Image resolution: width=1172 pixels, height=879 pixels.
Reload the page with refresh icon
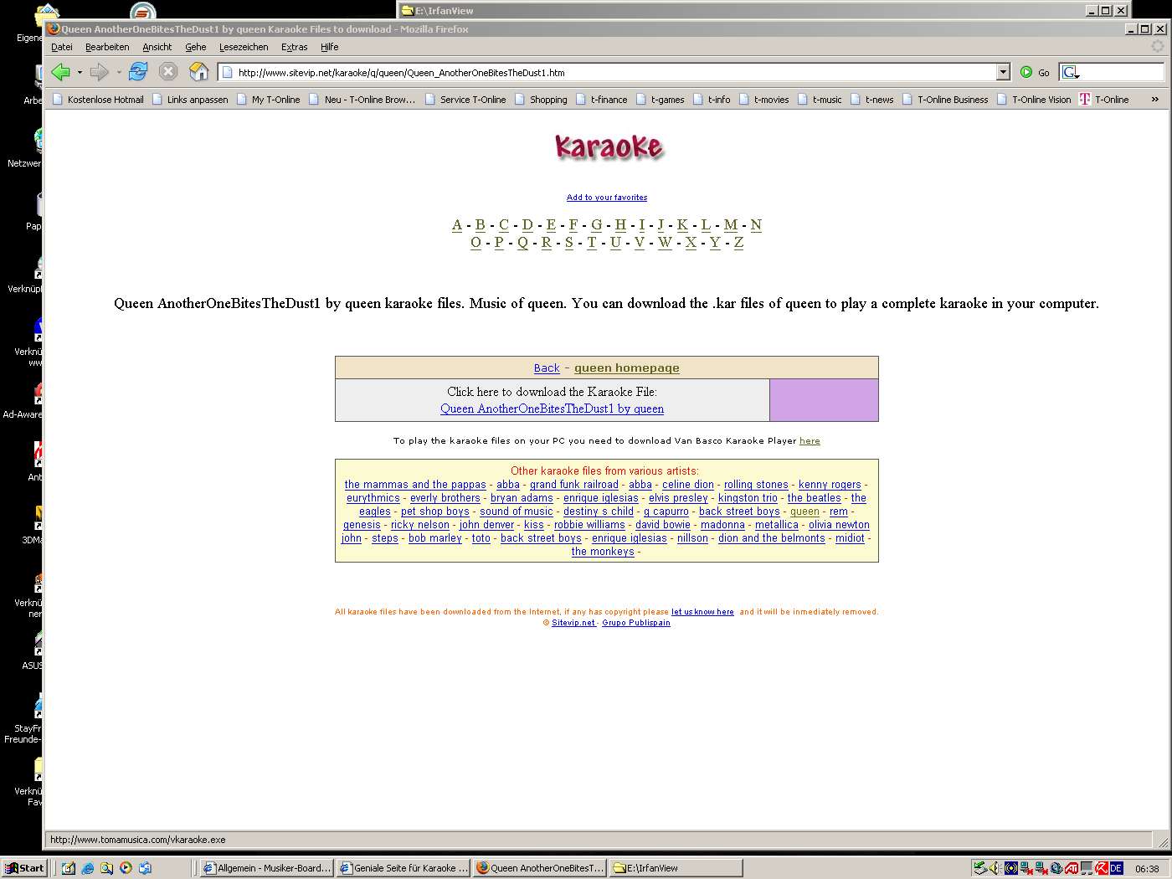coord(138,72)
